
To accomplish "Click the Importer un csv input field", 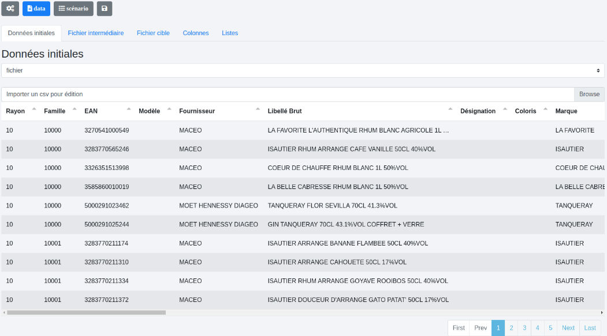I will 288,95.
